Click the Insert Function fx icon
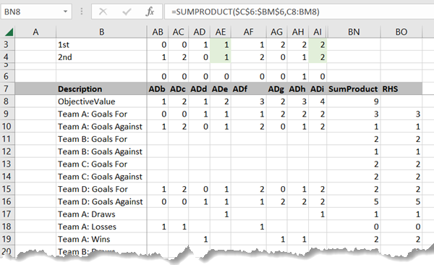434x265 pixels. (x=150, y=12)
